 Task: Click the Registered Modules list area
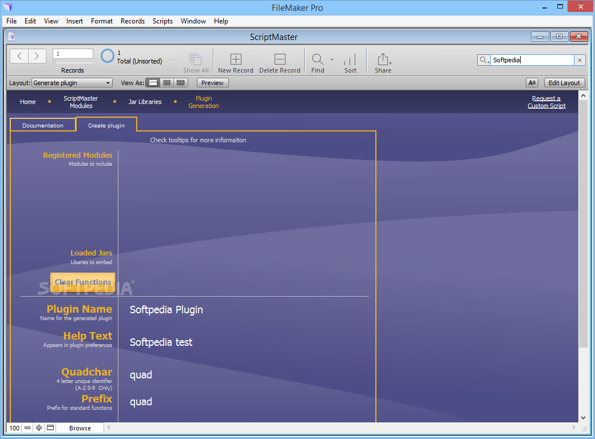(x=245, y=197)
